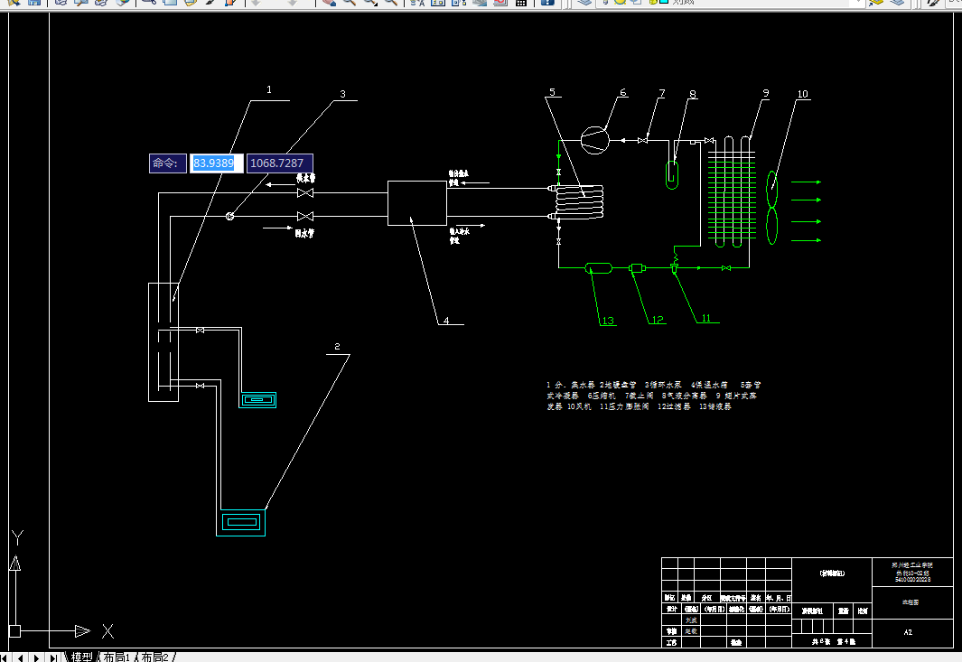
Task: Click the legend line starting with 1 分、集水器
Action: click(x=653, y=385)
